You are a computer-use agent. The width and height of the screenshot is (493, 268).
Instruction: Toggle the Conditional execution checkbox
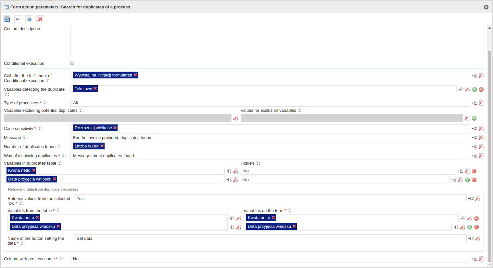coord(72,63)
